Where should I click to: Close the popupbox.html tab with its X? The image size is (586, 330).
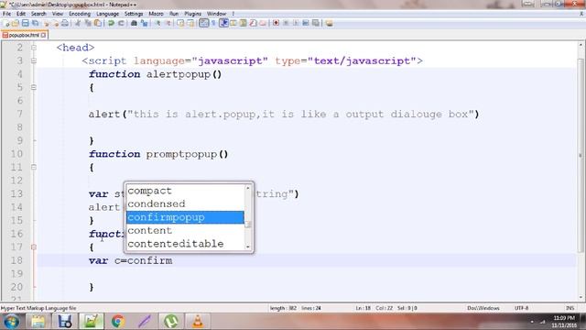point(43,35)
